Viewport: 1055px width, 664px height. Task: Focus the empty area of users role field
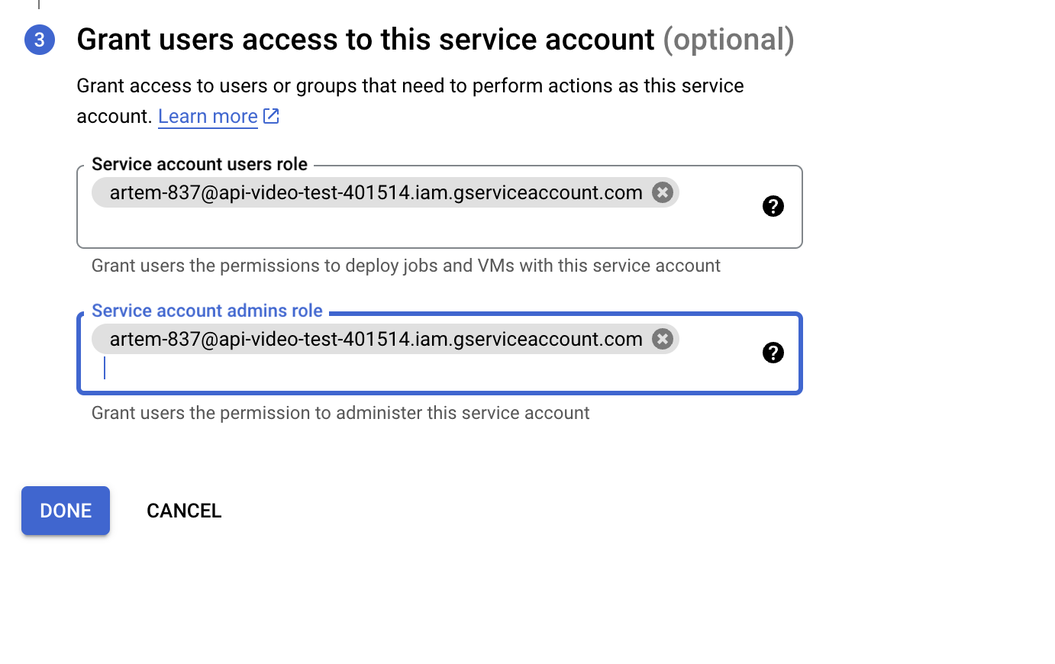(412, 227)
